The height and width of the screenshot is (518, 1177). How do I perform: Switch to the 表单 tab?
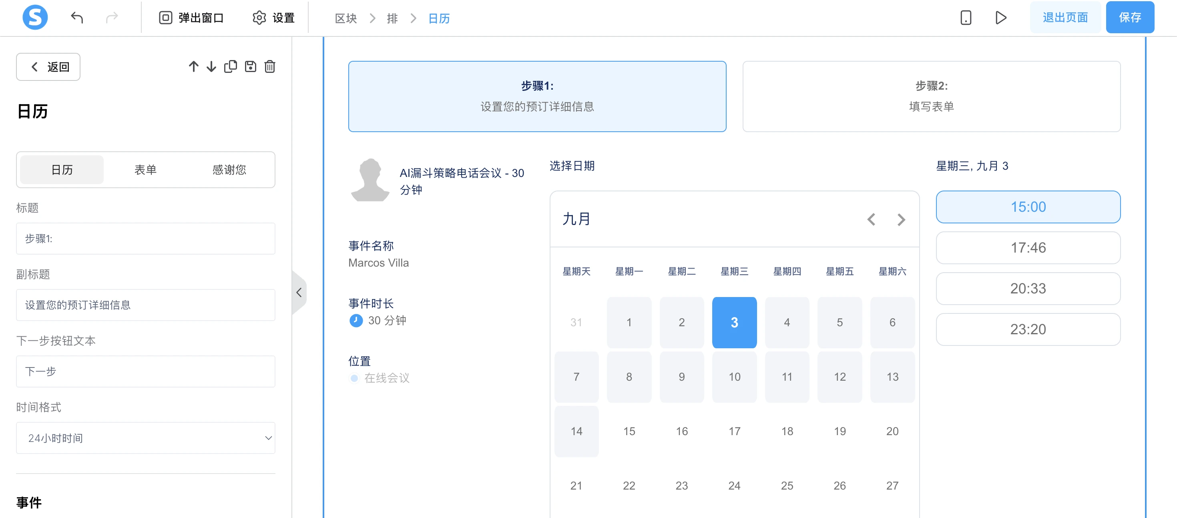145,169
